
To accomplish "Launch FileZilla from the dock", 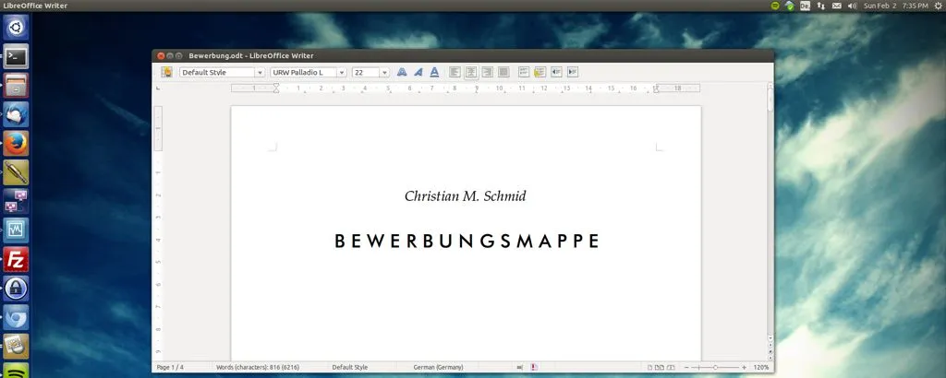I will pos(16,259).
